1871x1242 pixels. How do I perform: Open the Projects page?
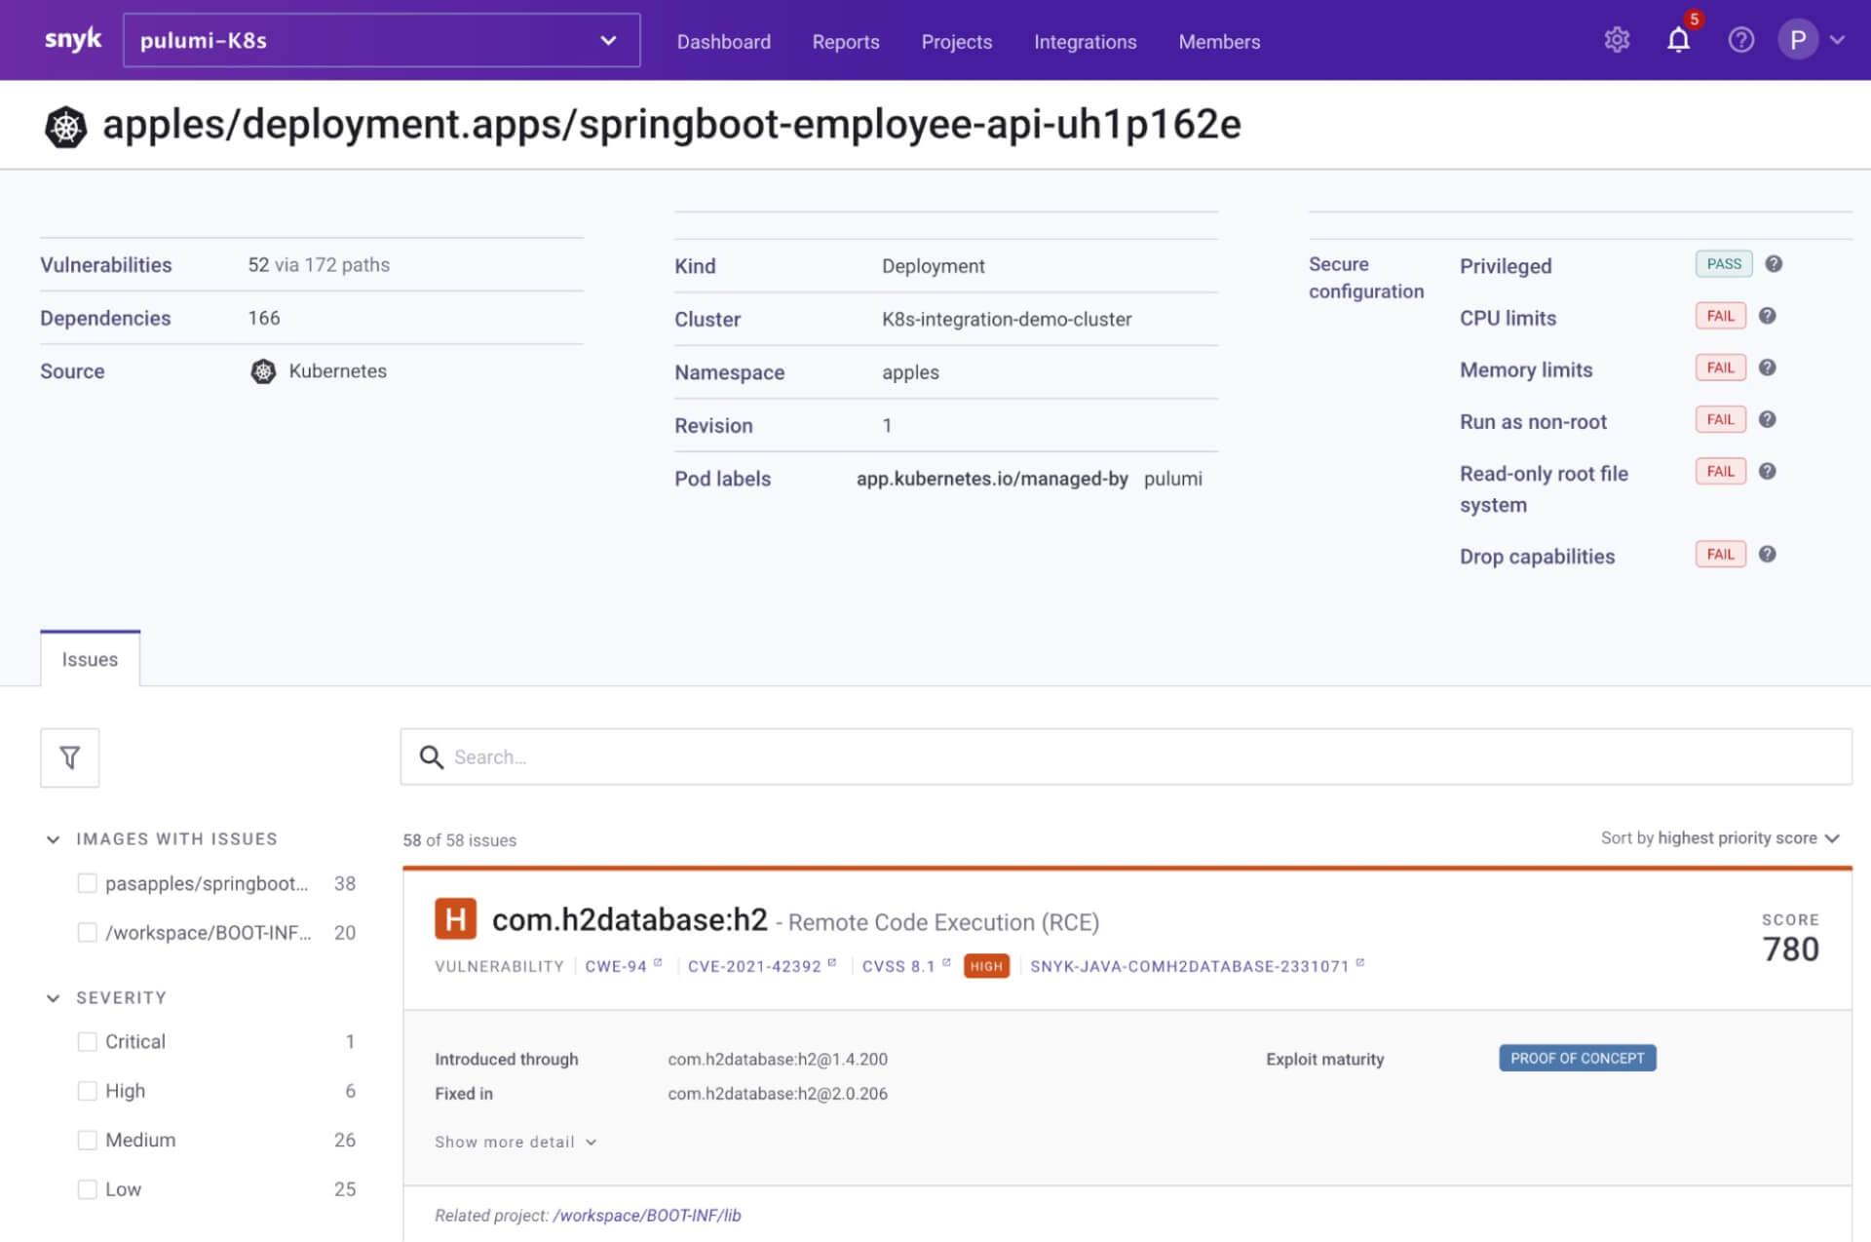click(956, 42)
